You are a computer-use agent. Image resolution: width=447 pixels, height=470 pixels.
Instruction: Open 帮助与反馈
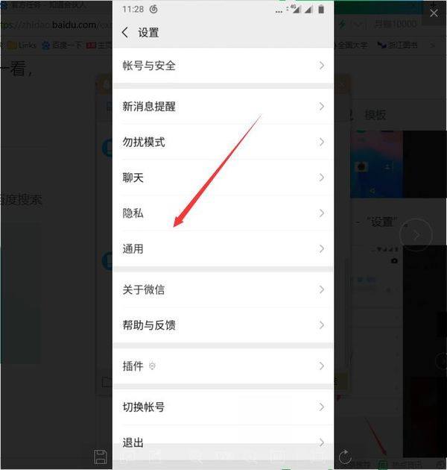223,325
